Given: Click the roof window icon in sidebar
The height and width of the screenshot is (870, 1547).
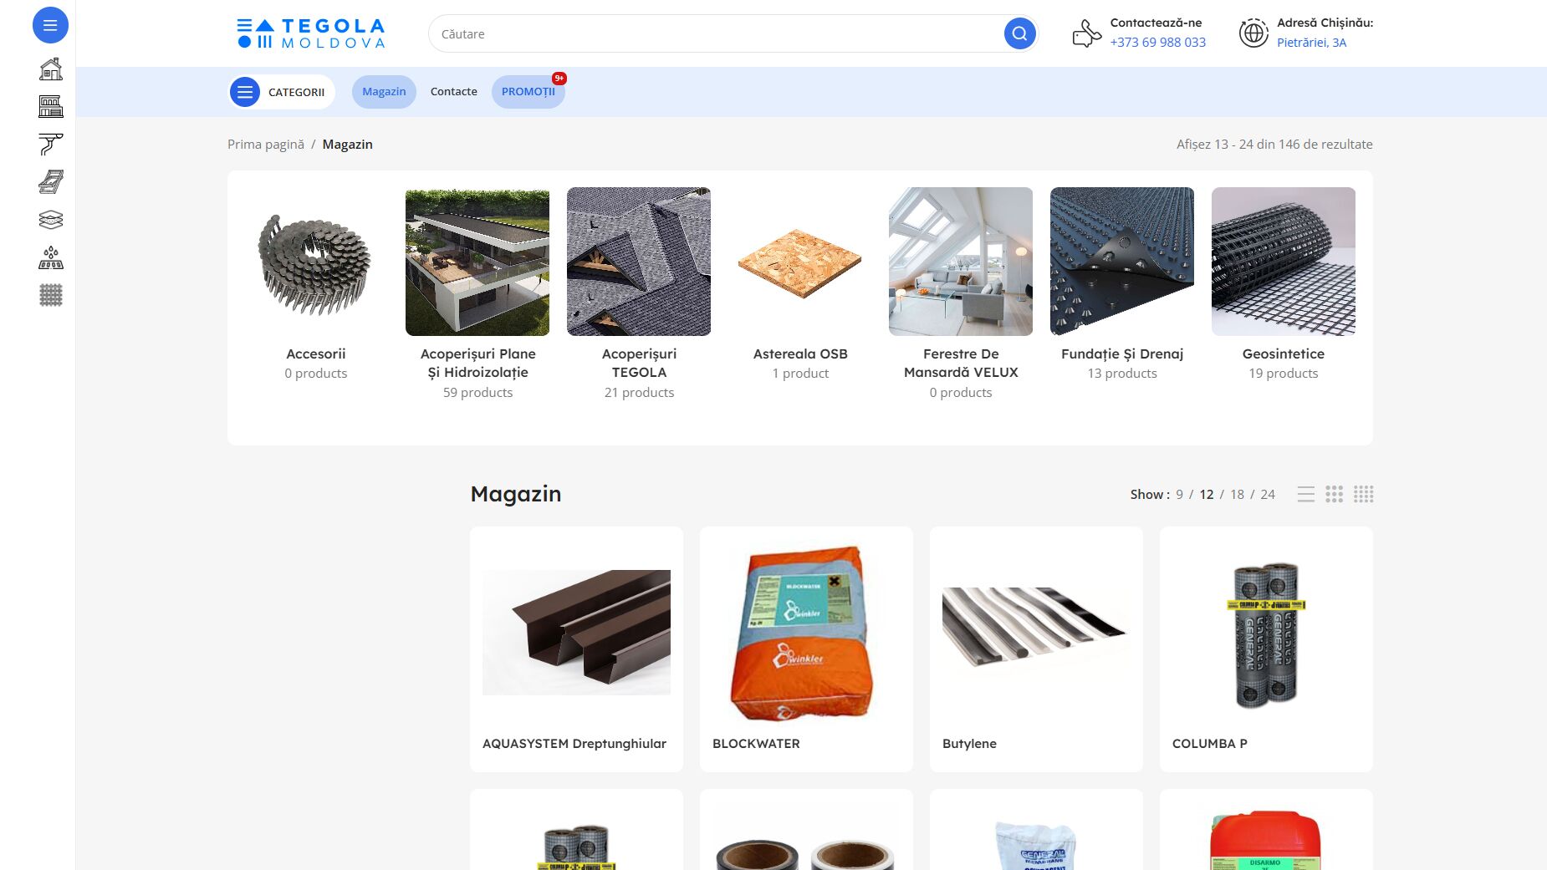Looking at the screenshot, I should [51, 181].
